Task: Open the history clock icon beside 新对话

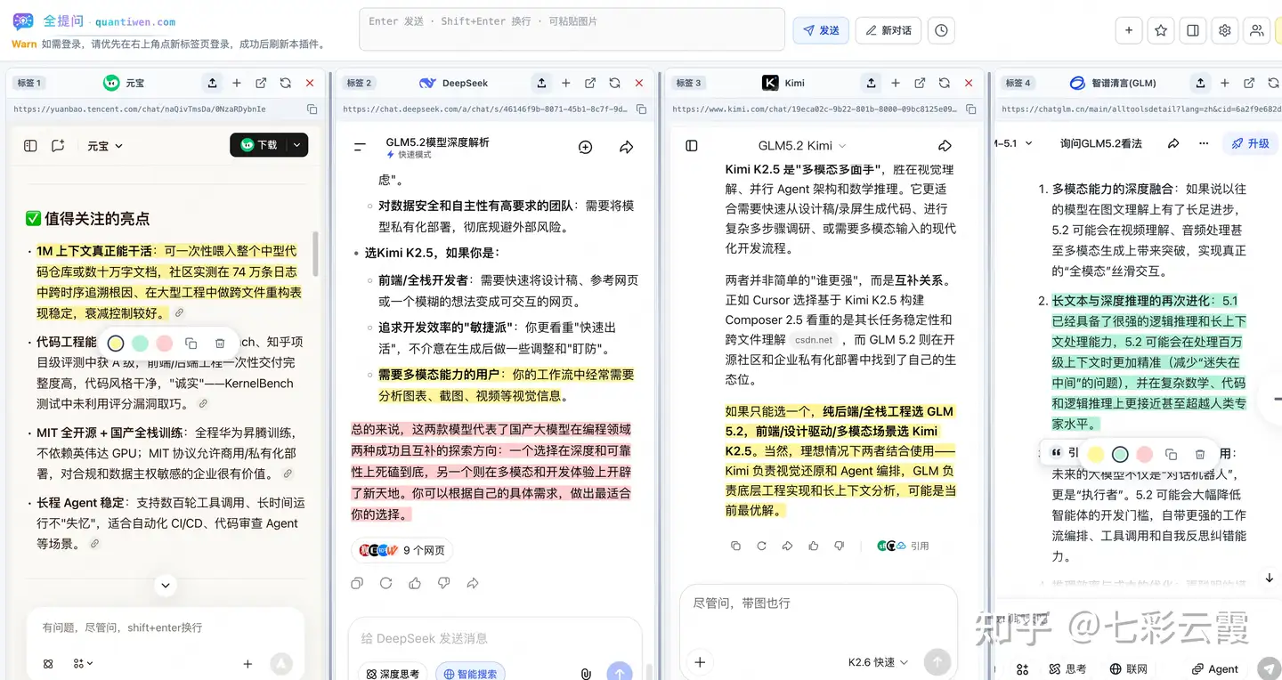Action: (x=941, y=30)
